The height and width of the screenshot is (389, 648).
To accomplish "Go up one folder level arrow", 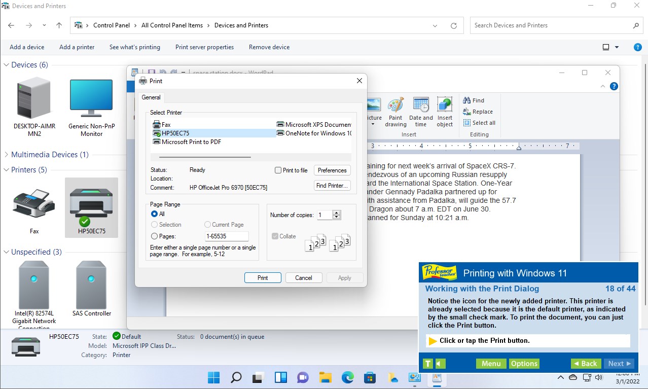I will tap(59, 25).
